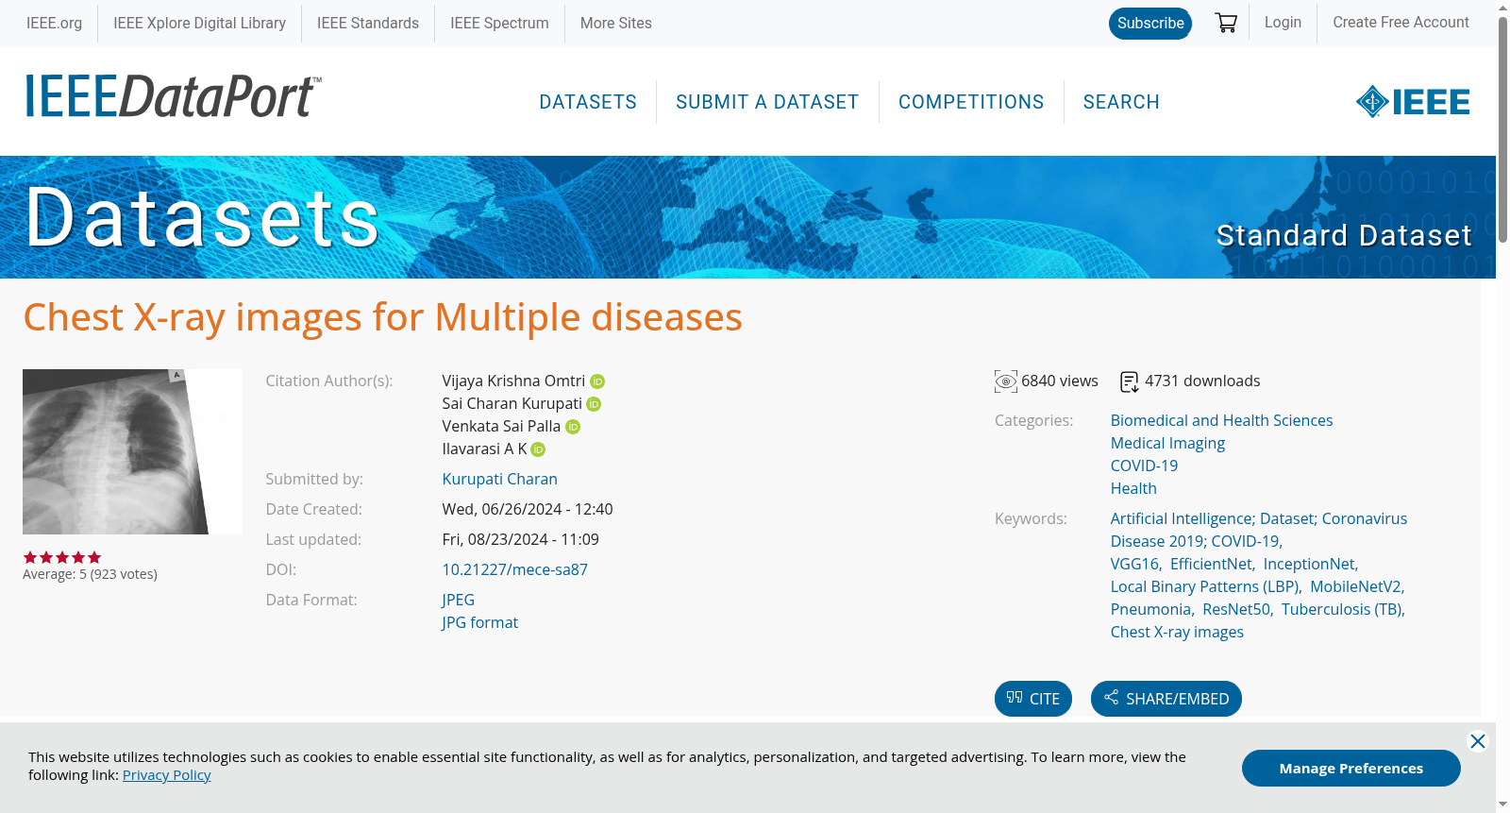Open Sai Charan Kurupati's ORCID icon
The height and width of the screenshot is (813, 1510).
[x=594, y=404]
